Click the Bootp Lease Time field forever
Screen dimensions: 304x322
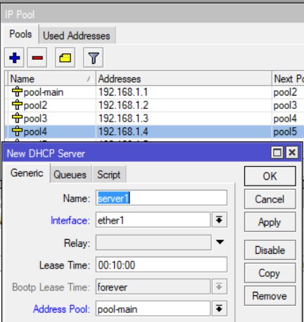153,286
